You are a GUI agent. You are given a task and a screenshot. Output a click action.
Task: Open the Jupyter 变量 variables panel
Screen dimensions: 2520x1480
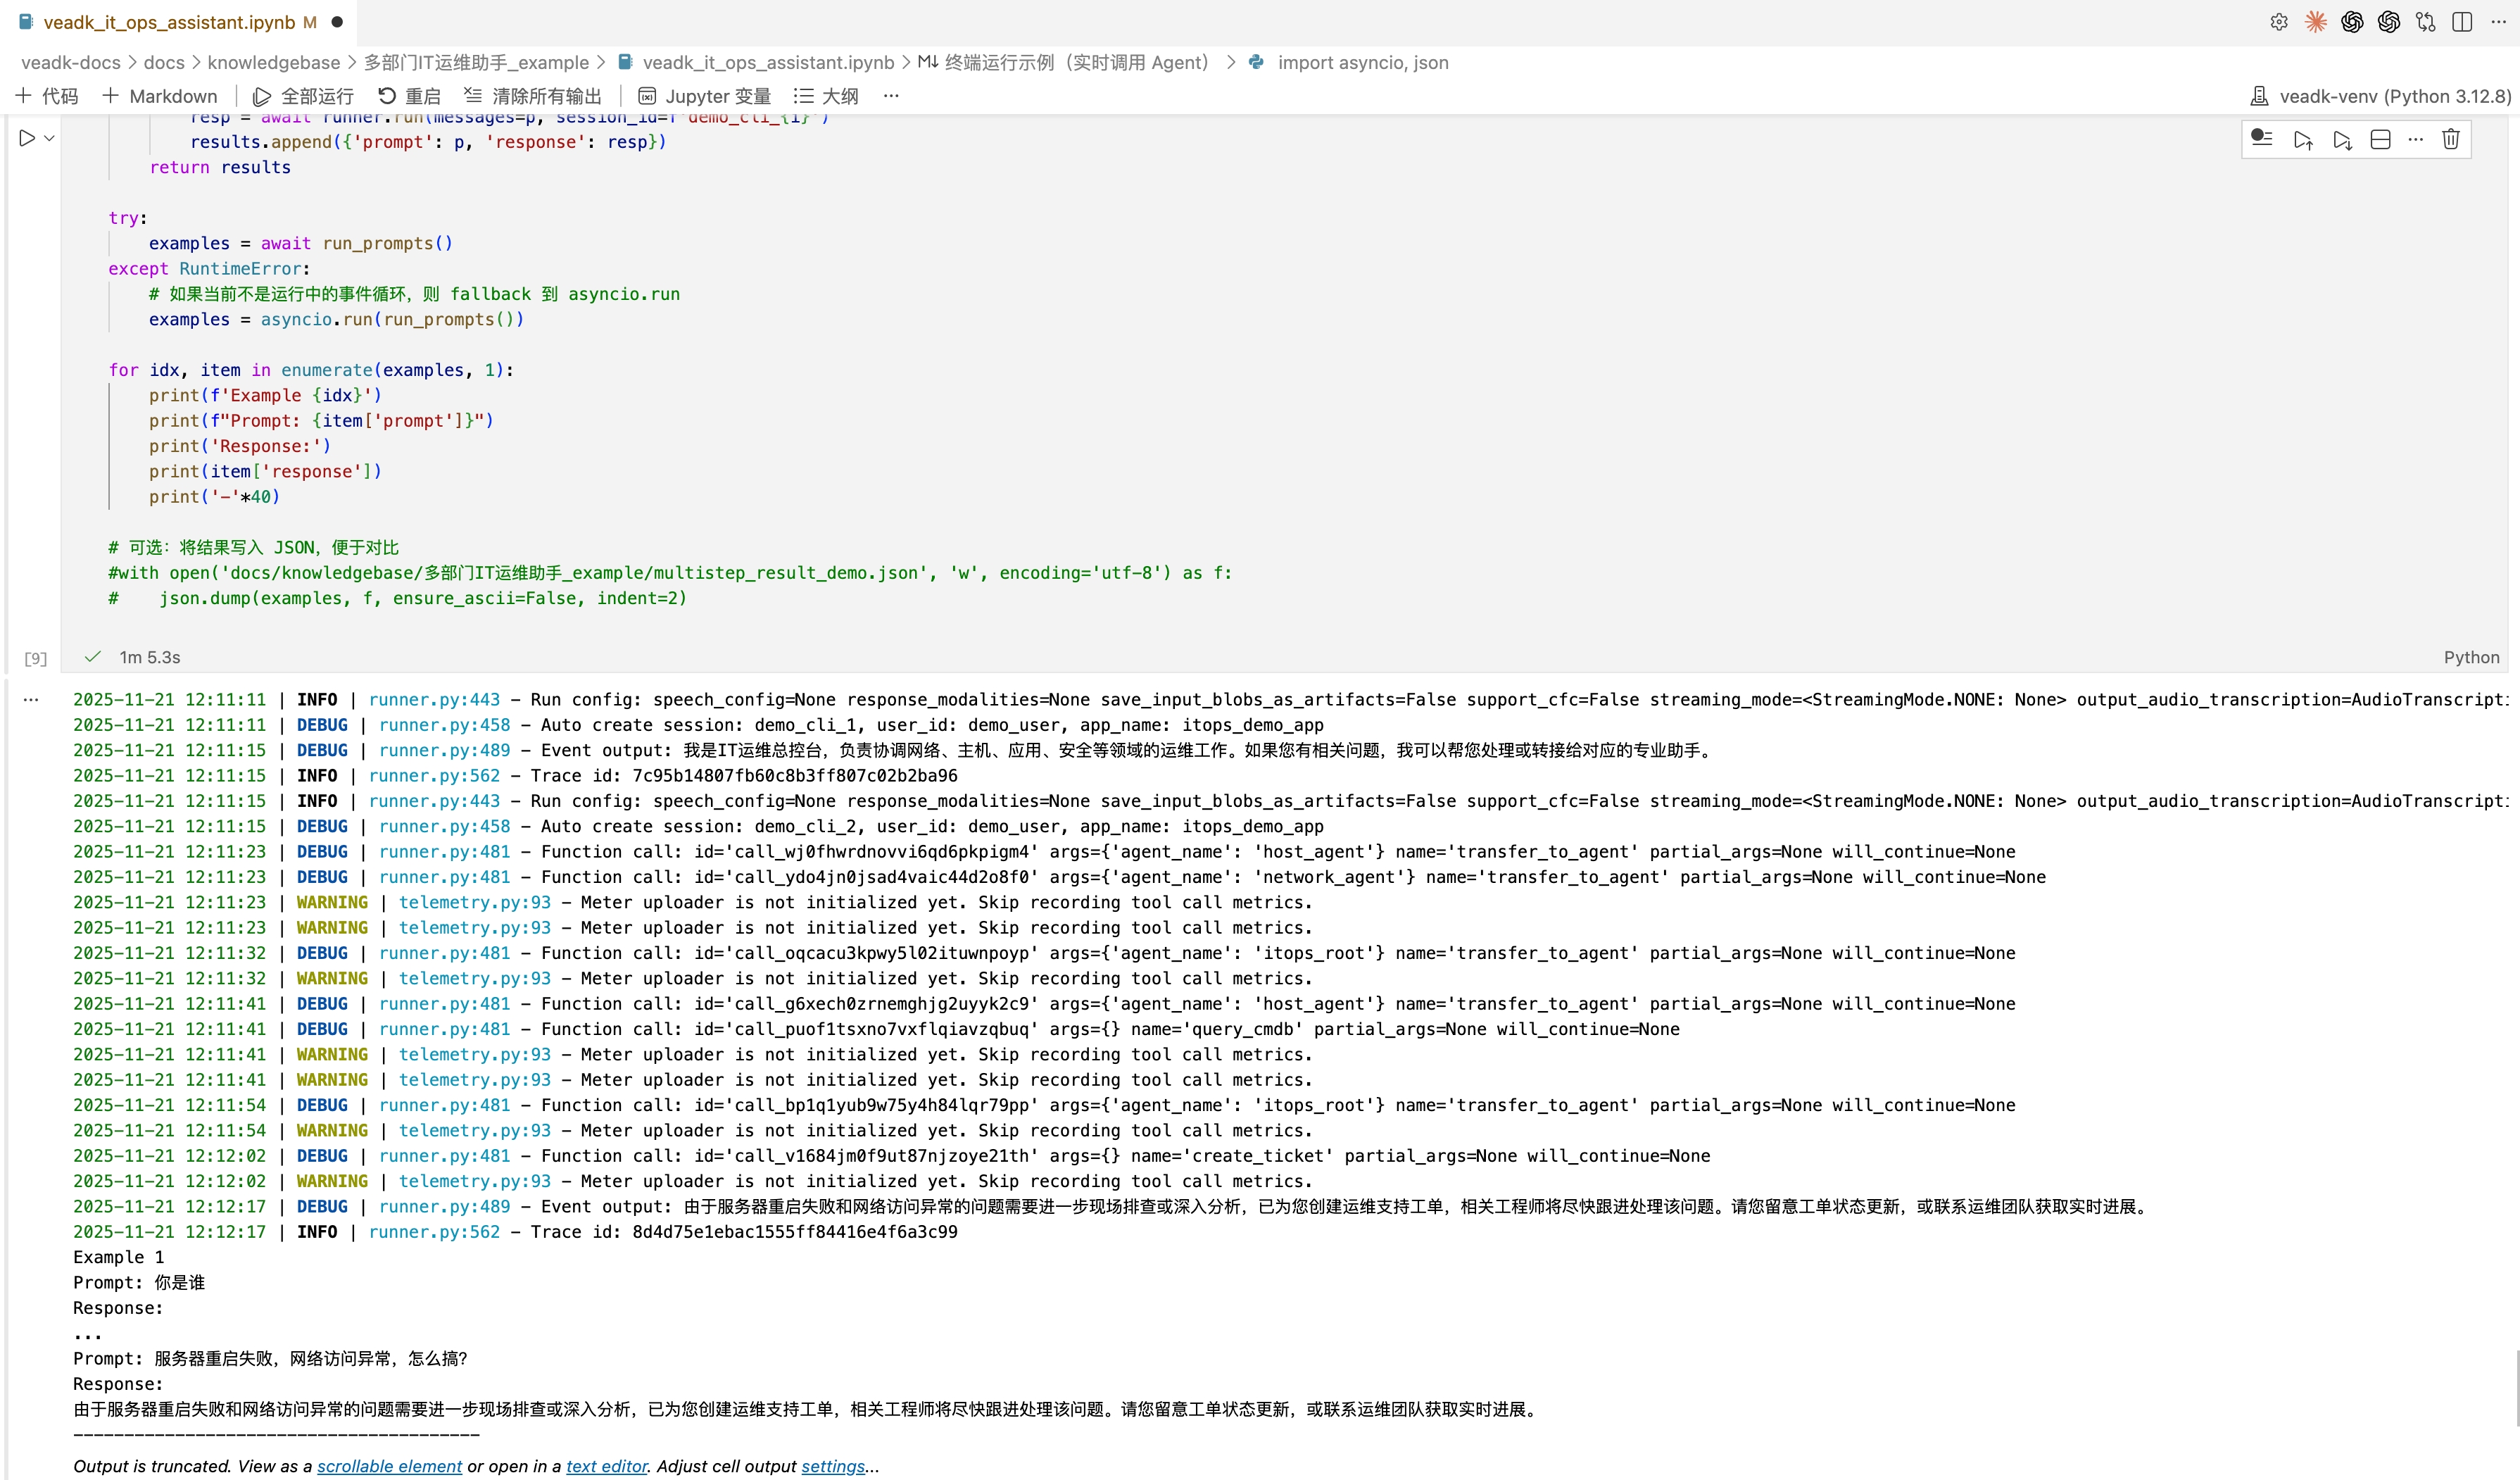(705, 96)
